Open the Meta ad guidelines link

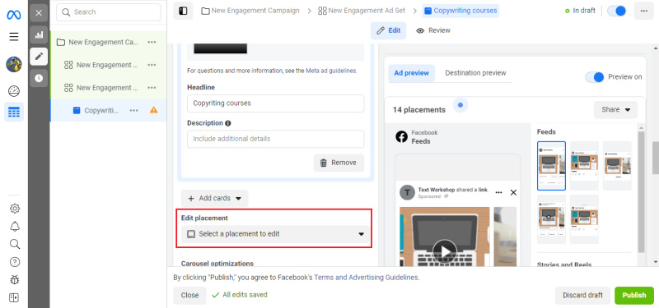click(331, 71)
